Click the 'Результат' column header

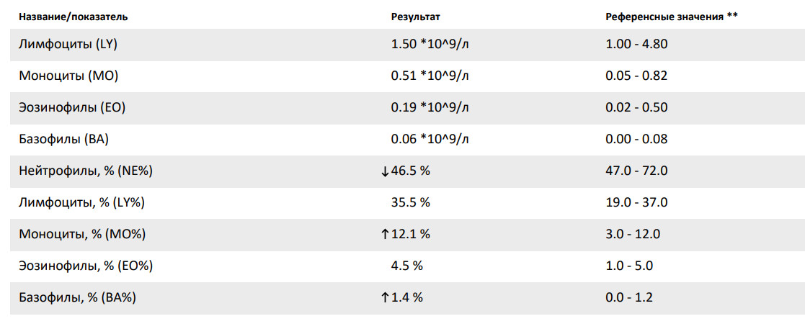415,16
